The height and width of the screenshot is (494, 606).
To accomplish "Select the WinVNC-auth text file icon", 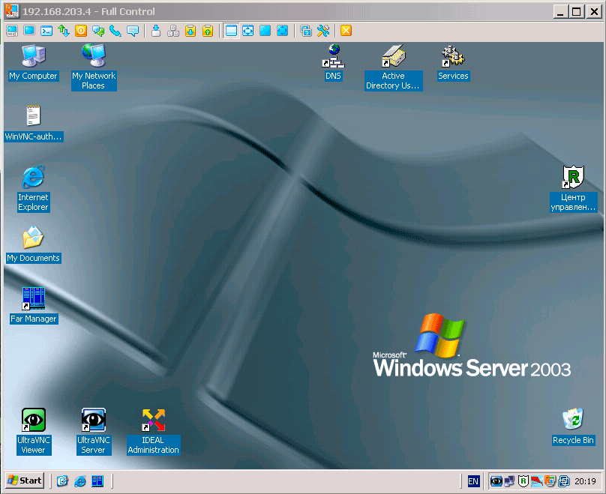I will click(33, 123).
